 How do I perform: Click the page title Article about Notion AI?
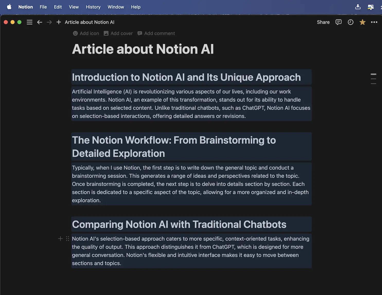143,49
